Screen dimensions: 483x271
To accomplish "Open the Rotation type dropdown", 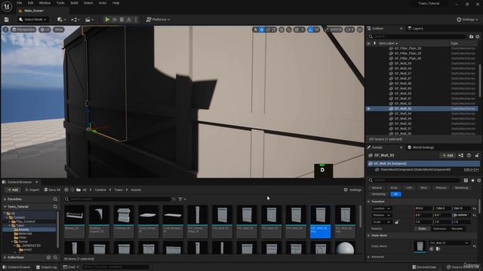I will (382, 215).
